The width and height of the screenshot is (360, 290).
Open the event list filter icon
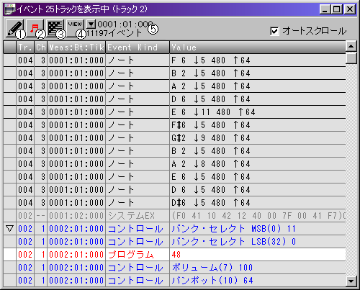pos(55,28)
